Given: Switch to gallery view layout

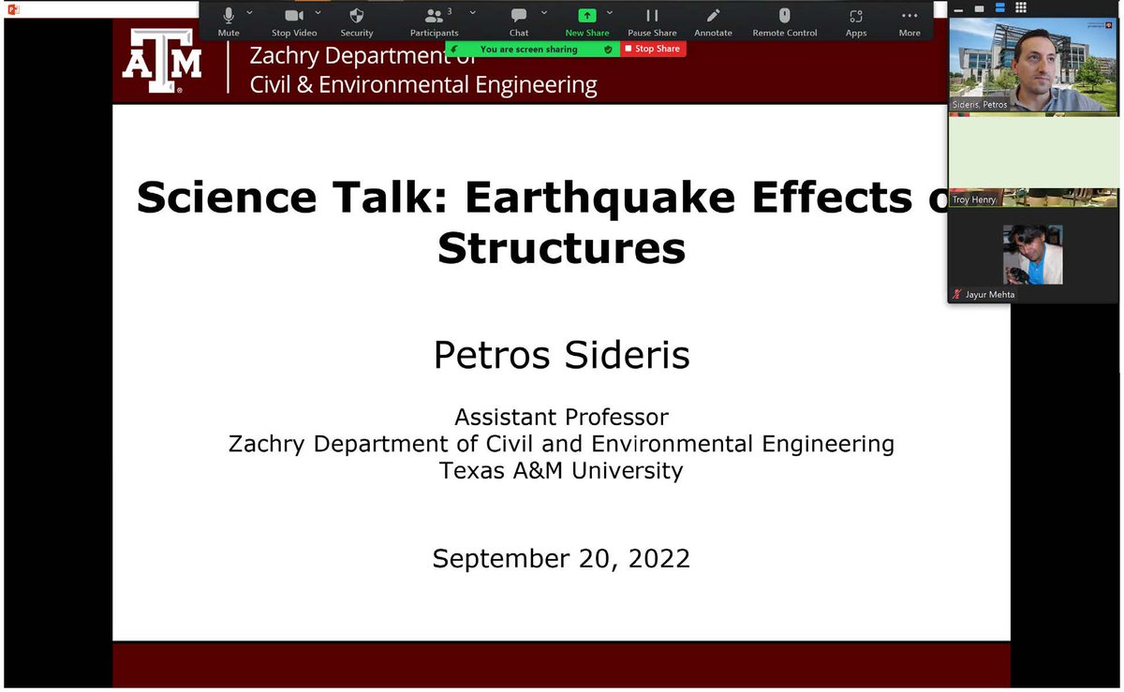Looking at the screenshot, I should pyautogui.click(x=1020, y=7).
